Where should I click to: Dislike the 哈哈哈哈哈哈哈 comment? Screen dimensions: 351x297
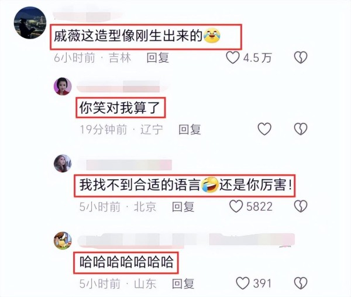(301, 283)
